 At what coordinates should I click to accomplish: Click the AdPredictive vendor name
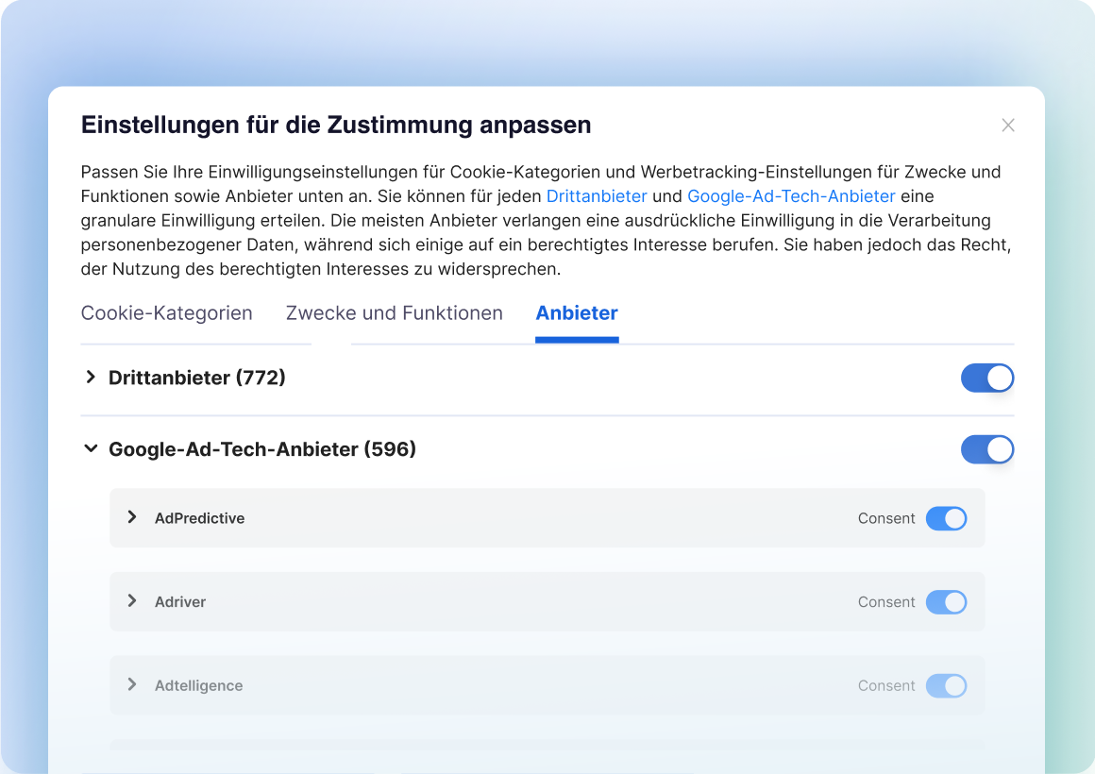point(199,518)
